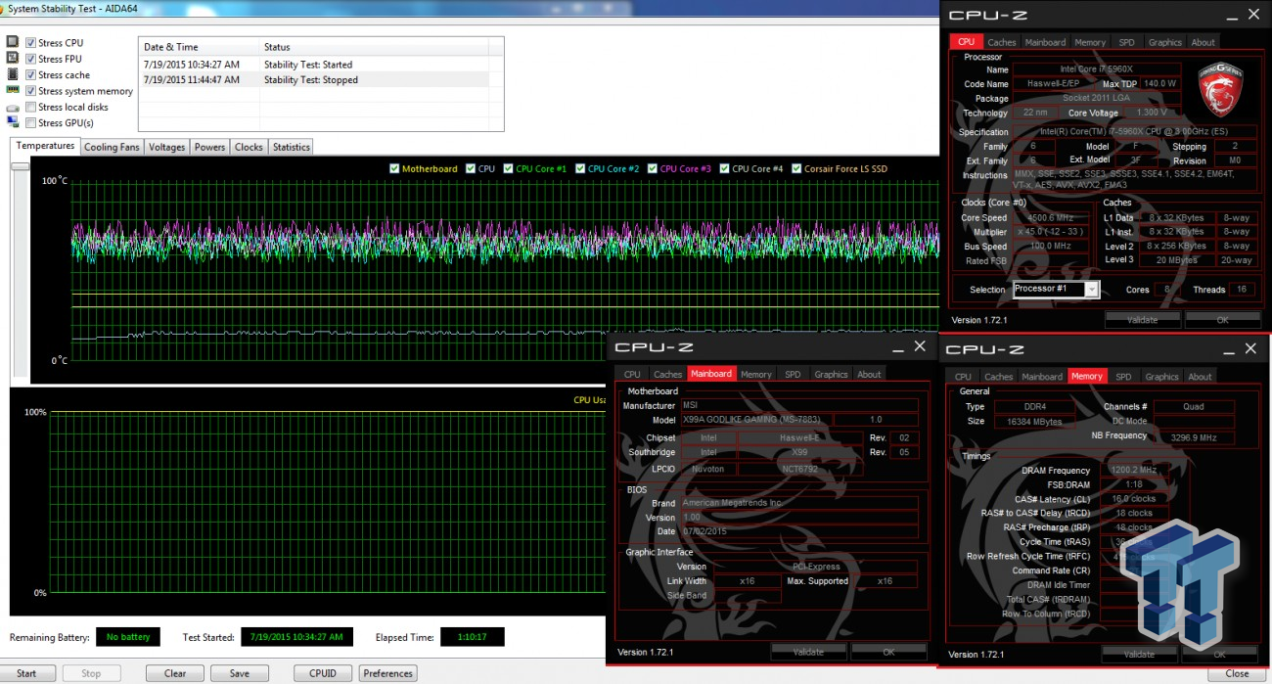1272x684 pixels.
Task: Open the Statistics tab
Action: 292,147
